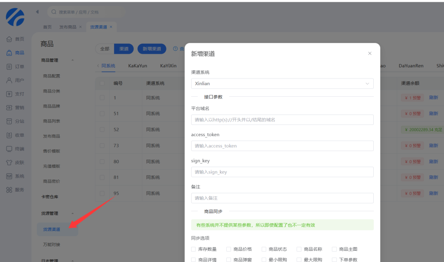
Task: Collapse sidebar with the triangle arrow icon
Action: click(37, 12)
